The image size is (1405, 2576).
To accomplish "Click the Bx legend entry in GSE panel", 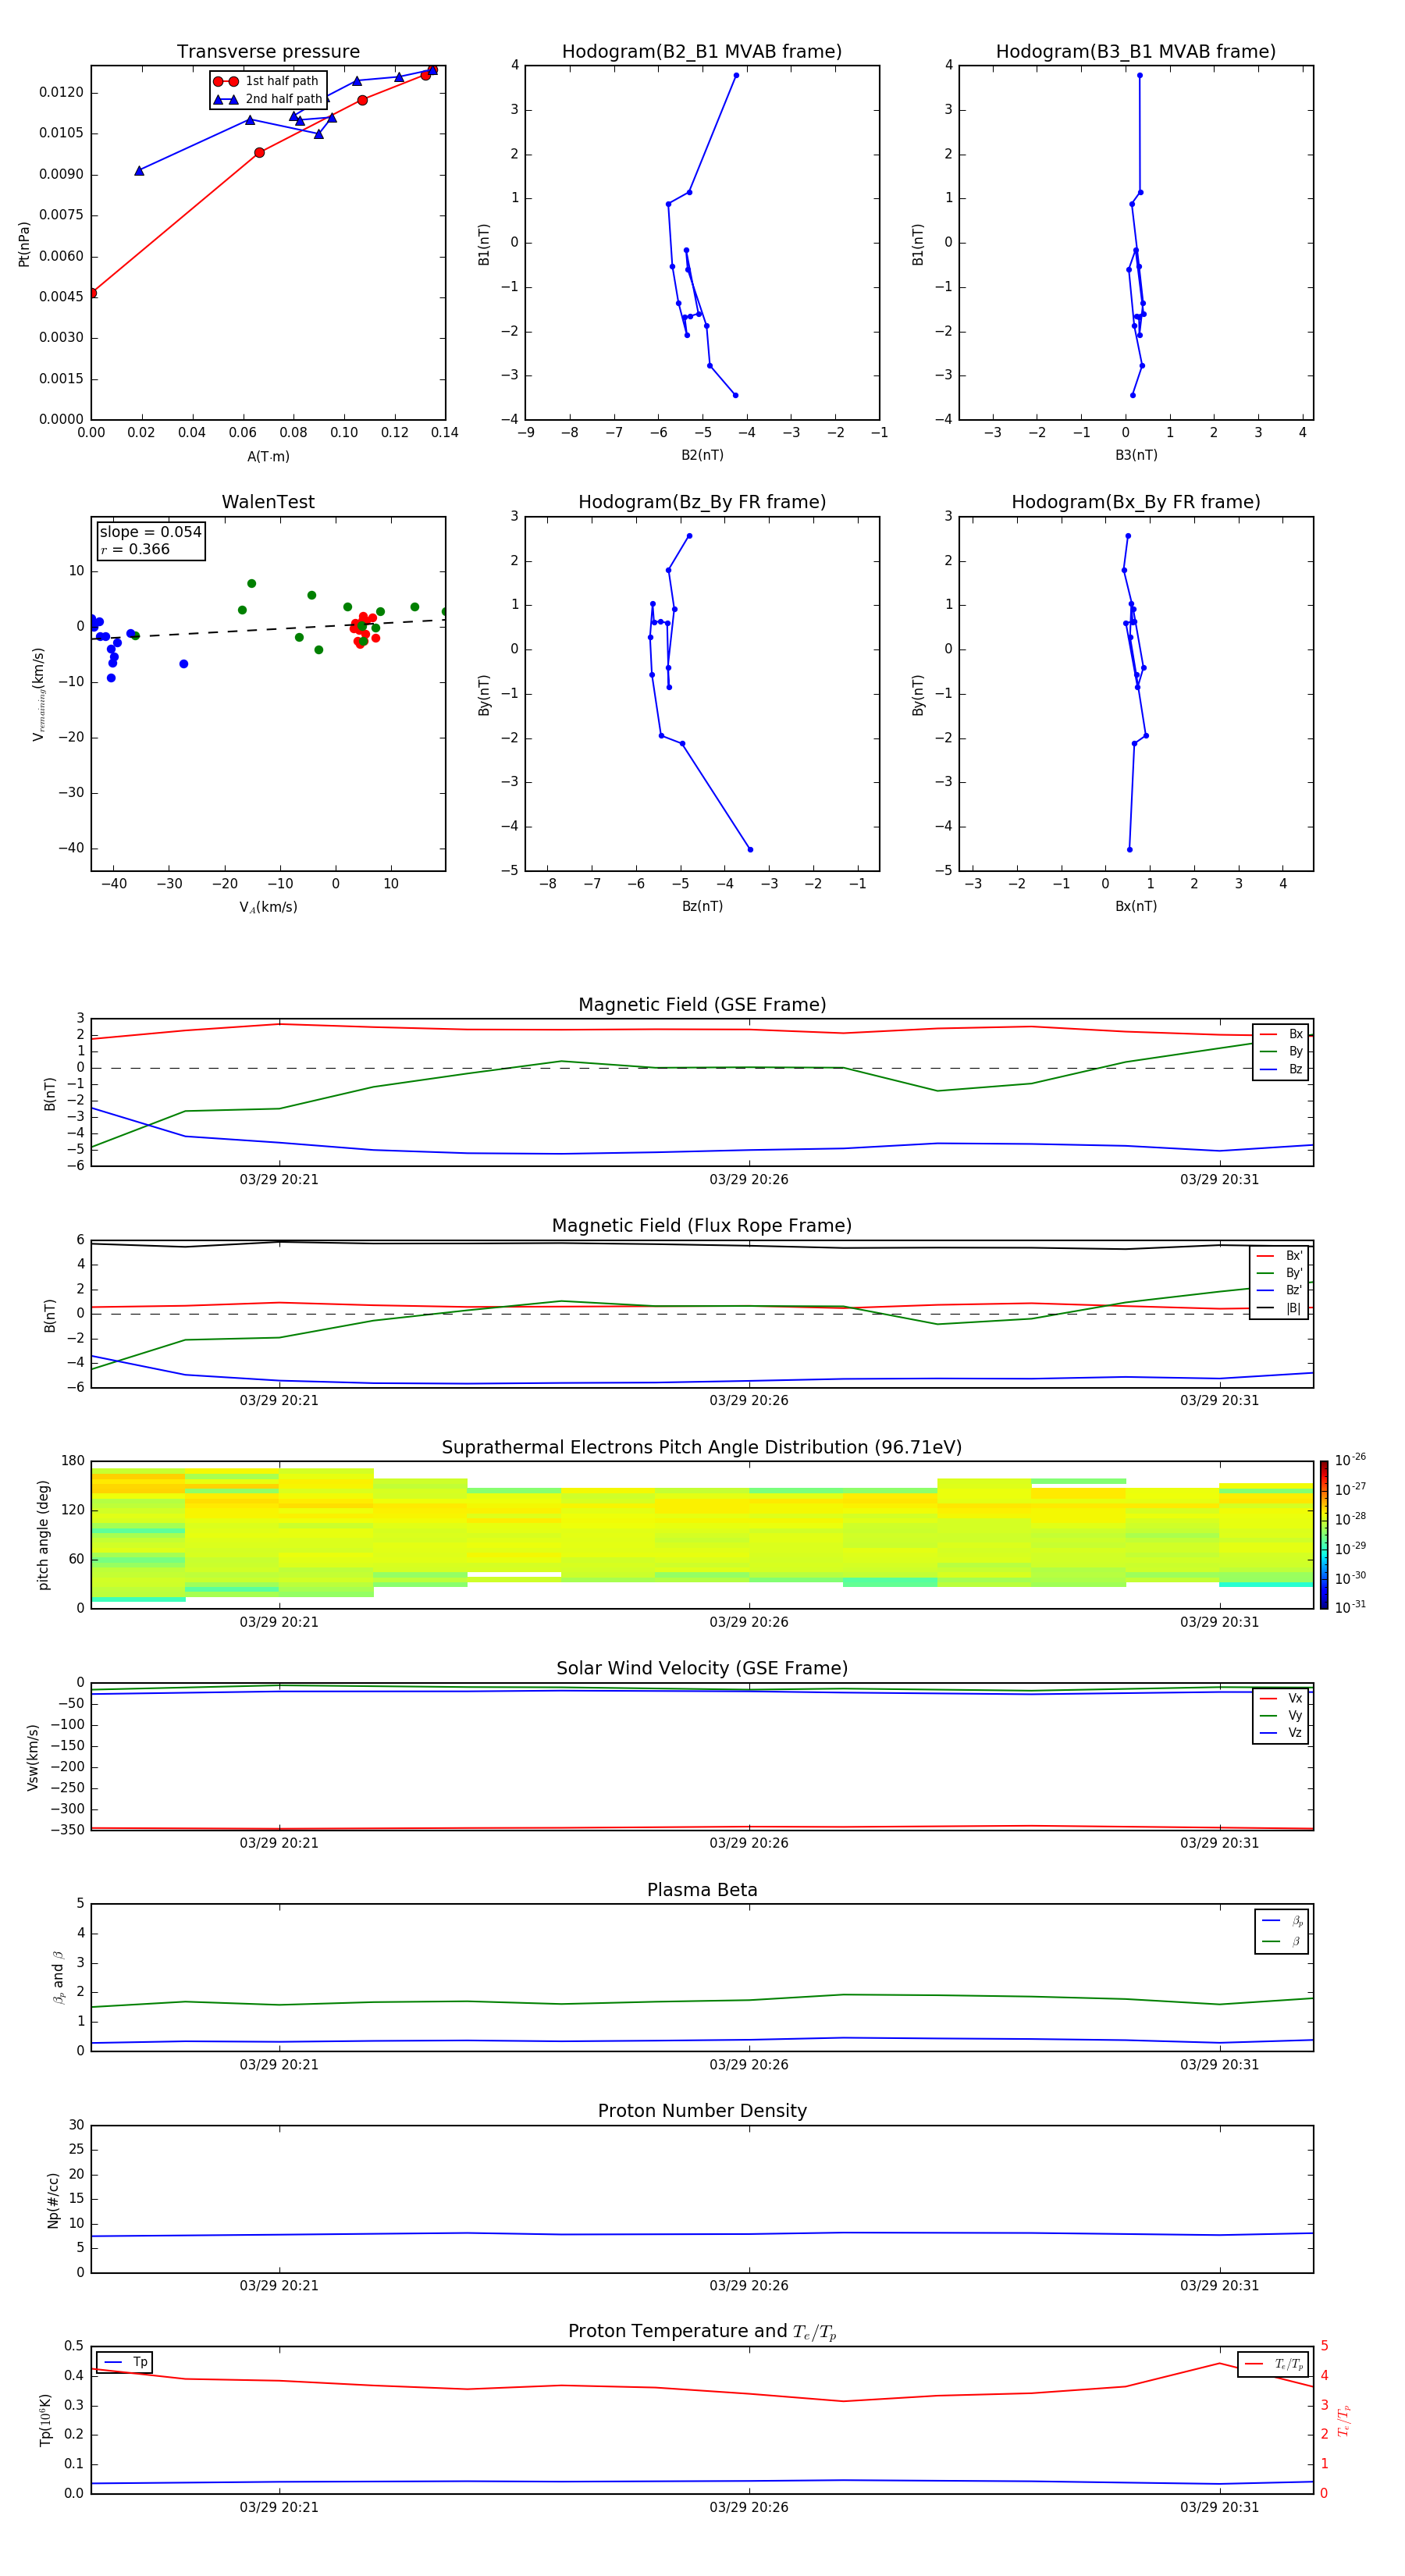I will [1281, 1034].
